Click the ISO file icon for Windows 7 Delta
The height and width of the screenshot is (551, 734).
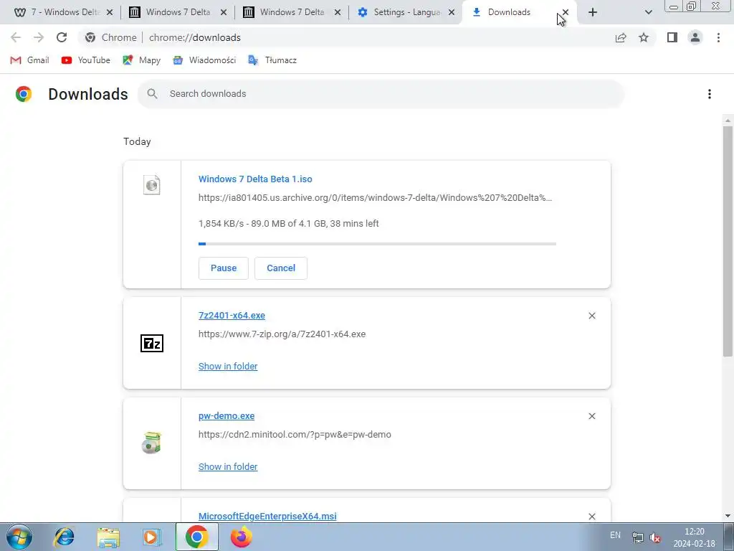click(x=152, y=185)
